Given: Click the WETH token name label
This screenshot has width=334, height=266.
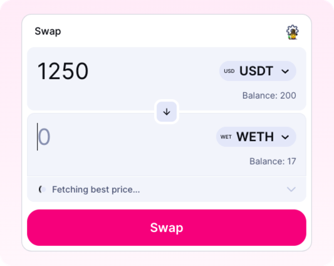Looking at the screenshot, I should pos(255,137).
